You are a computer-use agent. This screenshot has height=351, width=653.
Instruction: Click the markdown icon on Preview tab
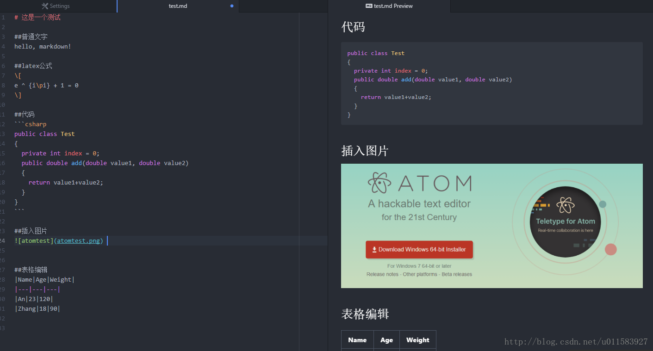(369, 6)
